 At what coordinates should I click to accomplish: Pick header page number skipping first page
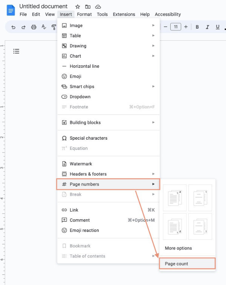pyautogui.click(x=200, y=198)
